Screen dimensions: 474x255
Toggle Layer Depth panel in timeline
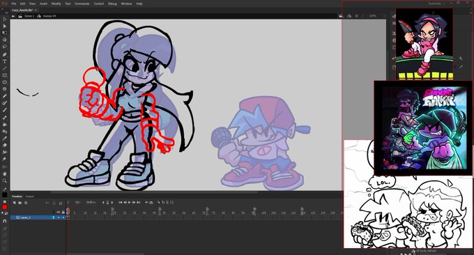(x=61, y=203)
